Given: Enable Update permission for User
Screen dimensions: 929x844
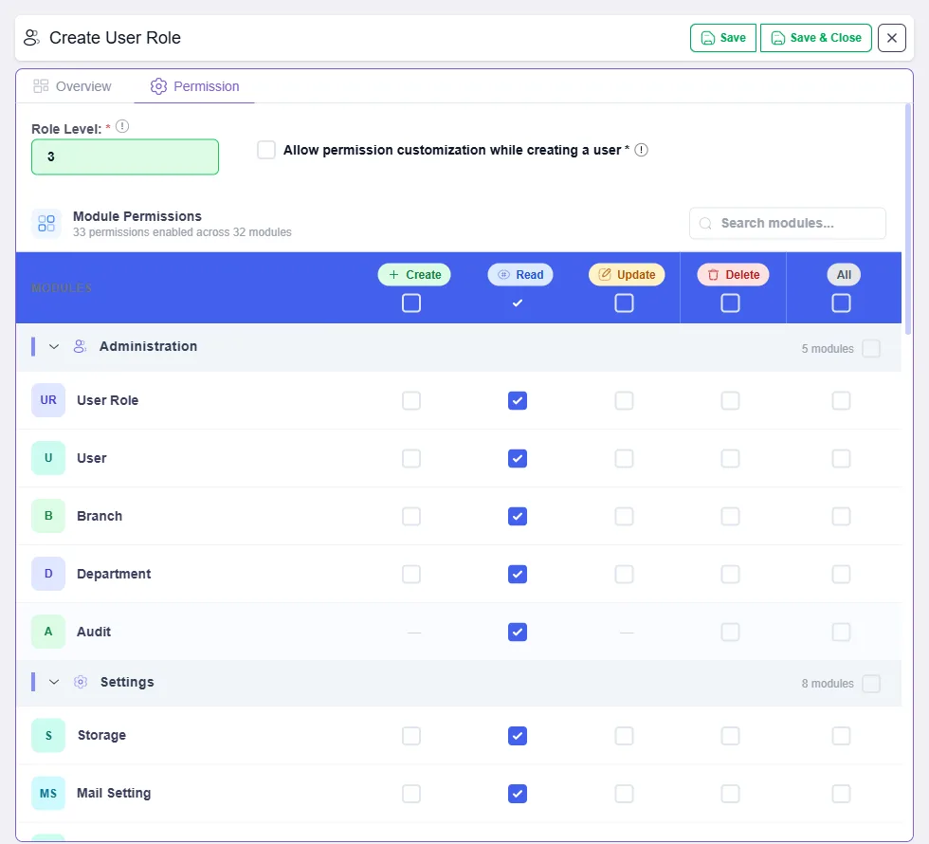Looking at the screenshot, I should tap(624, 458).
